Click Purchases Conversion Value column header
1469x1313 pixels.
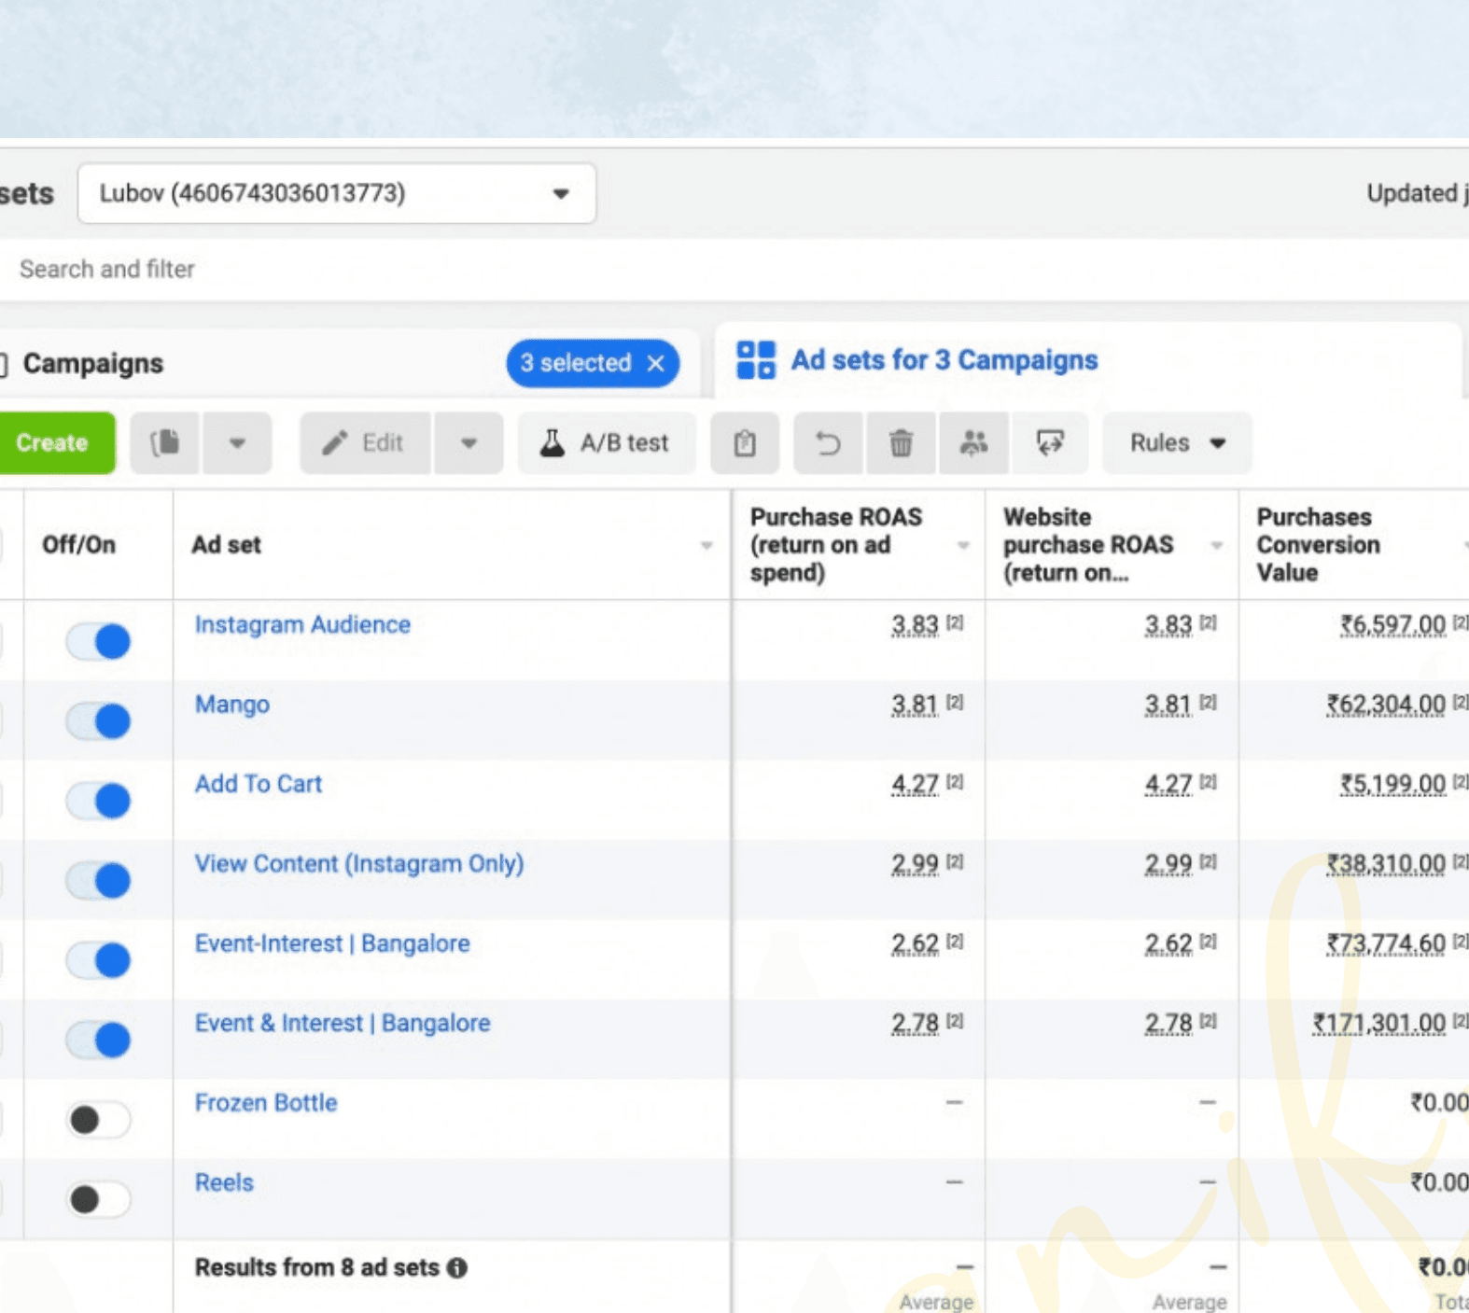pyautogui.click(x=1318, y=545)
